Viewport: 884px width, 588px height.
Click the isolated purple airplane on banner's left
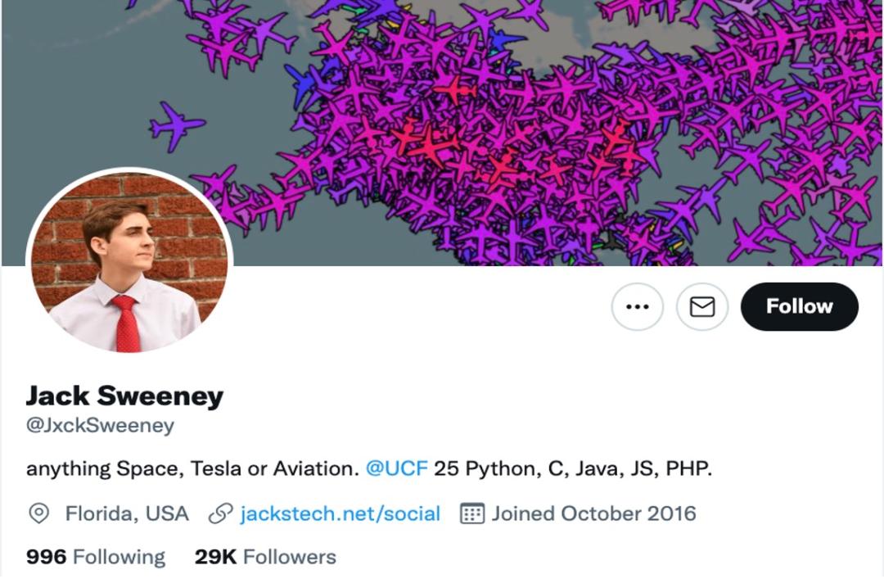[x=176, y=125]
